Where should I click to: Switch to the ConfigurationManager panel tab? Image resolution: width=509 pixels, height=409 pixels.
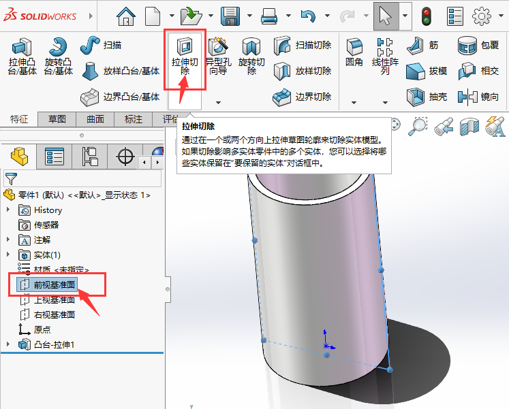(90, 157)
